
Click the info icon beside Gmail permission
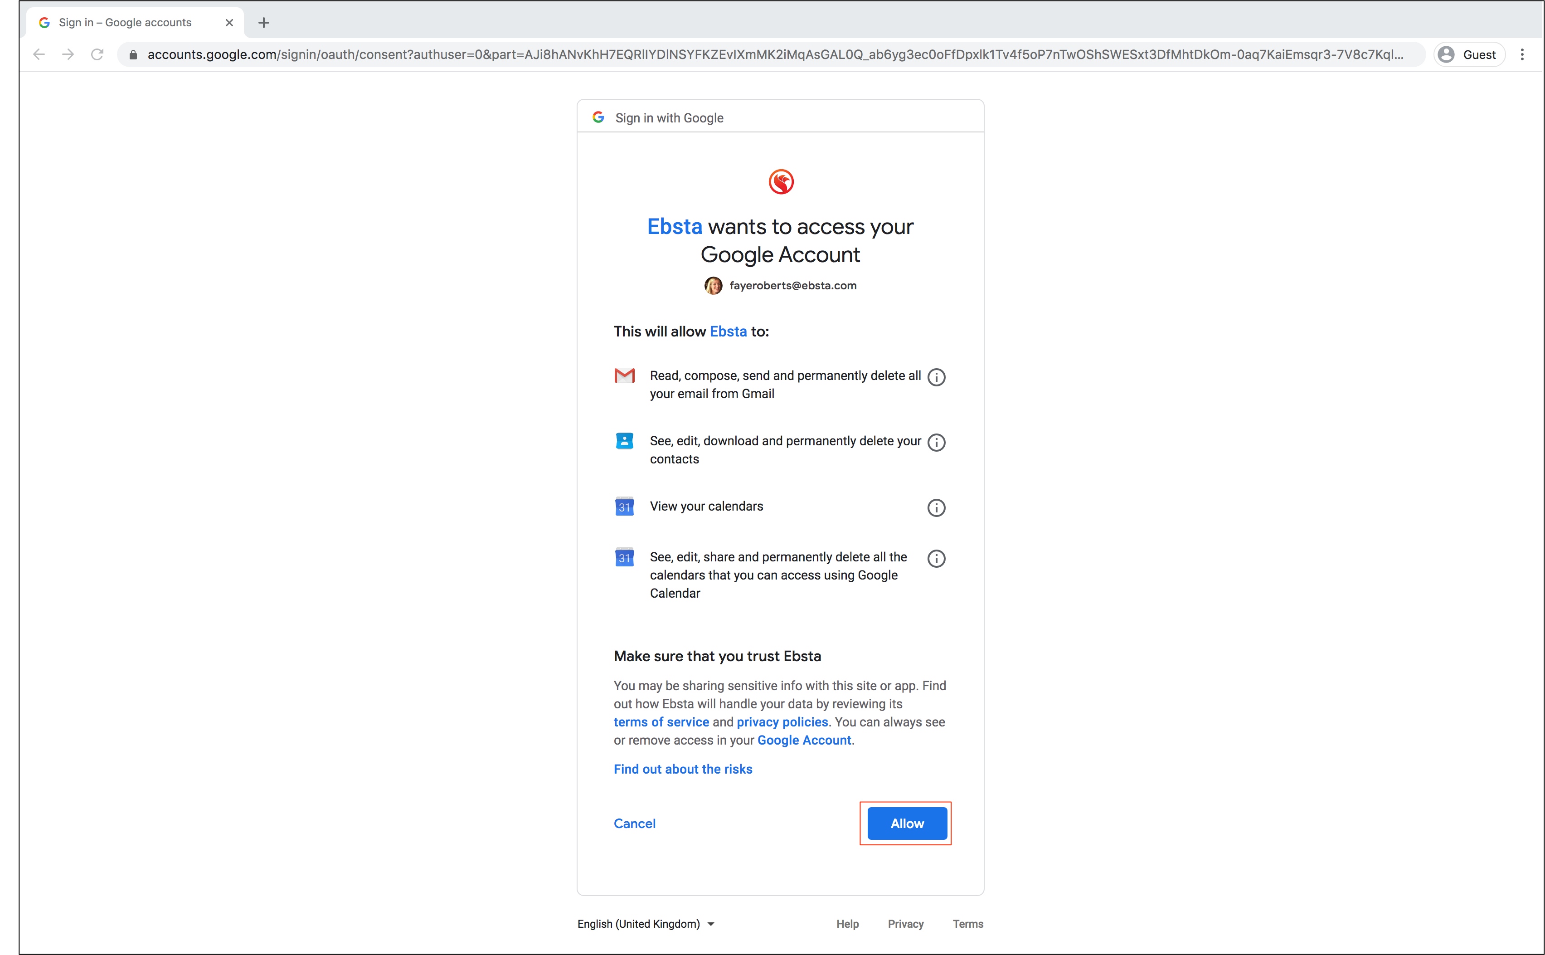[936, 377]
